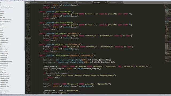171x96 pixels.
Task: Open brandadd.php from the sidebar
Action: click(5, 49)
